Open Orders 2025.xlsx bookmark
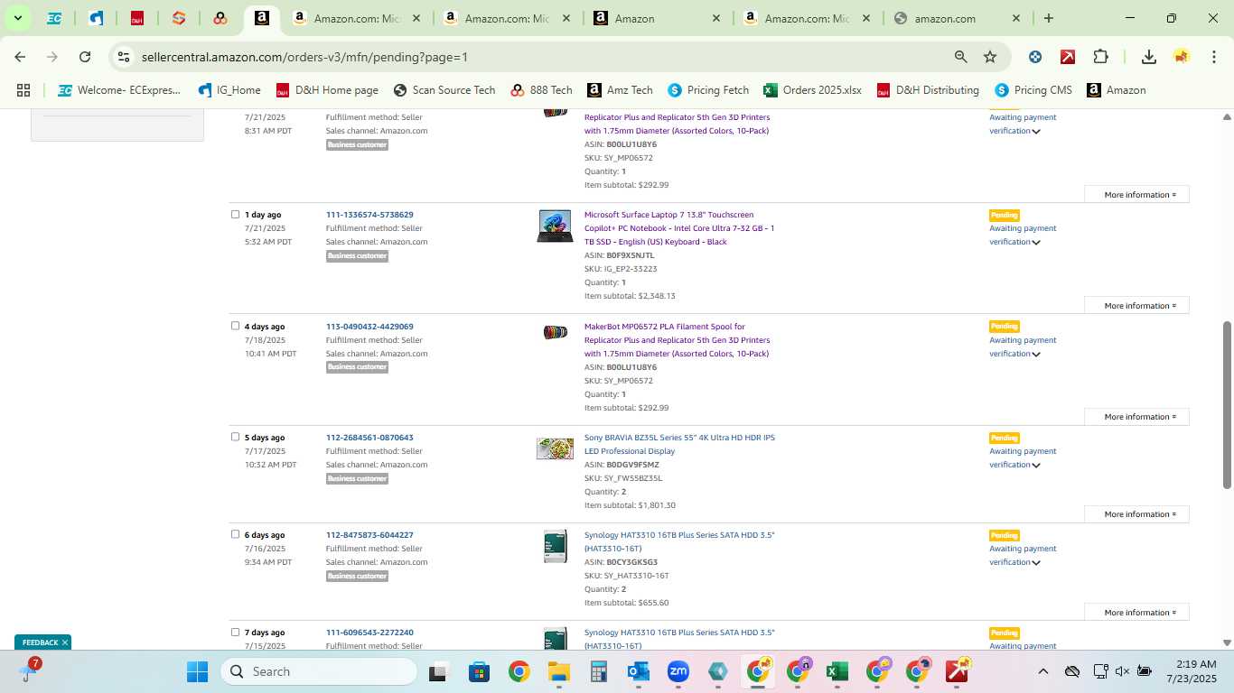The height and width of the screenshot is (693, 1234). tap(812, 90)
